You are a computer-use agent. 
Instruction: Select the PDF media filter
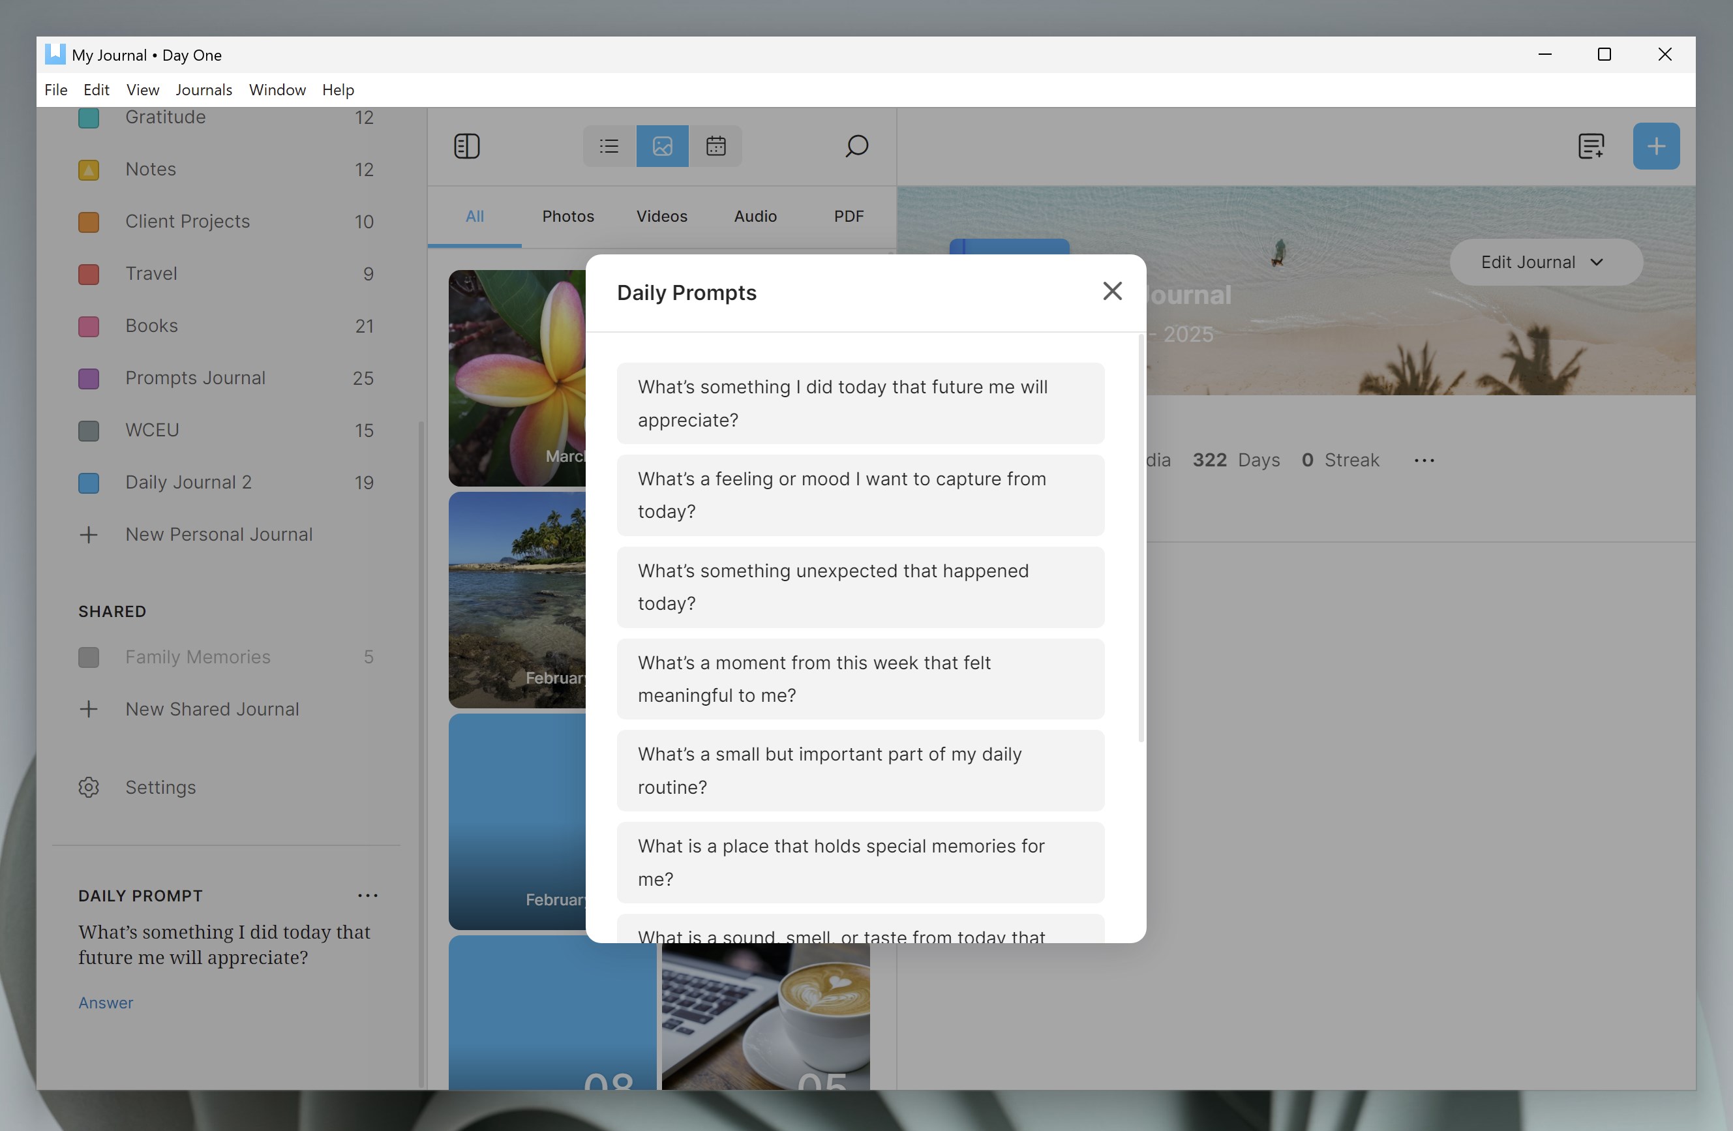849,215
